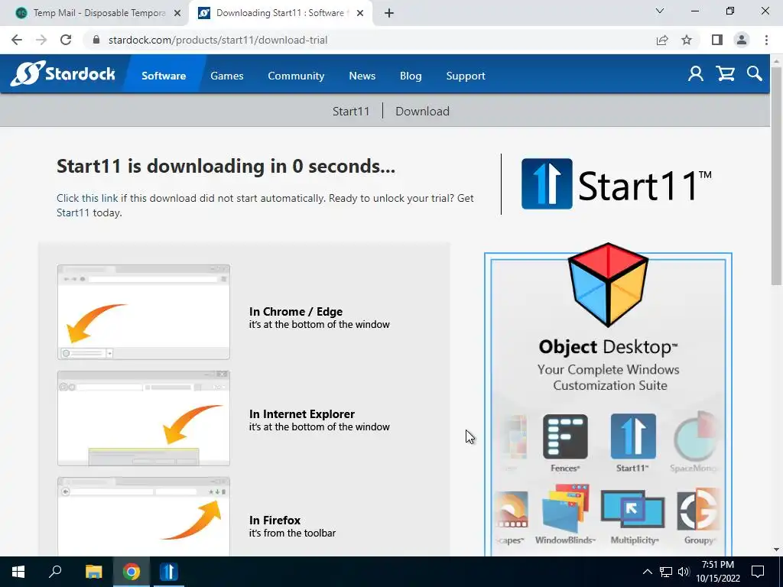This screenshot has width=783, height=587.
Task: Open the Community menu
Action: pyautogui.click(x=296, y=76)
